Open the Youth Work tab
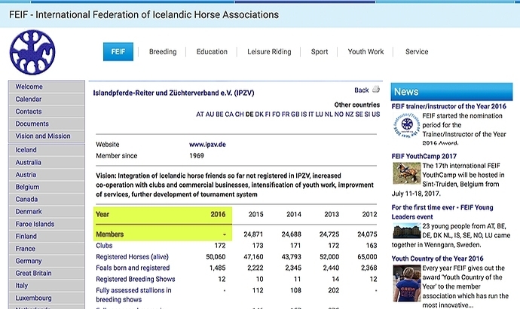This screenshot has width=520, height=309. coord(366,52)
